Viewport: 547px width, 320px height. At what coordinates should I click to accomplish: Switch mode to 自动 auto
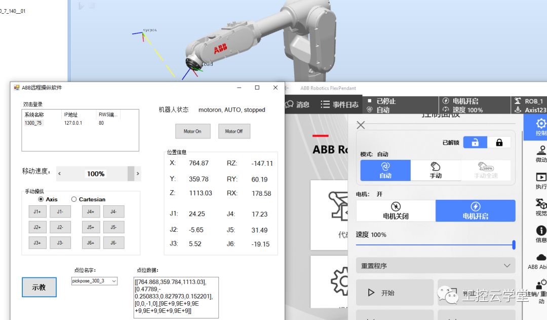coord(385,170)
